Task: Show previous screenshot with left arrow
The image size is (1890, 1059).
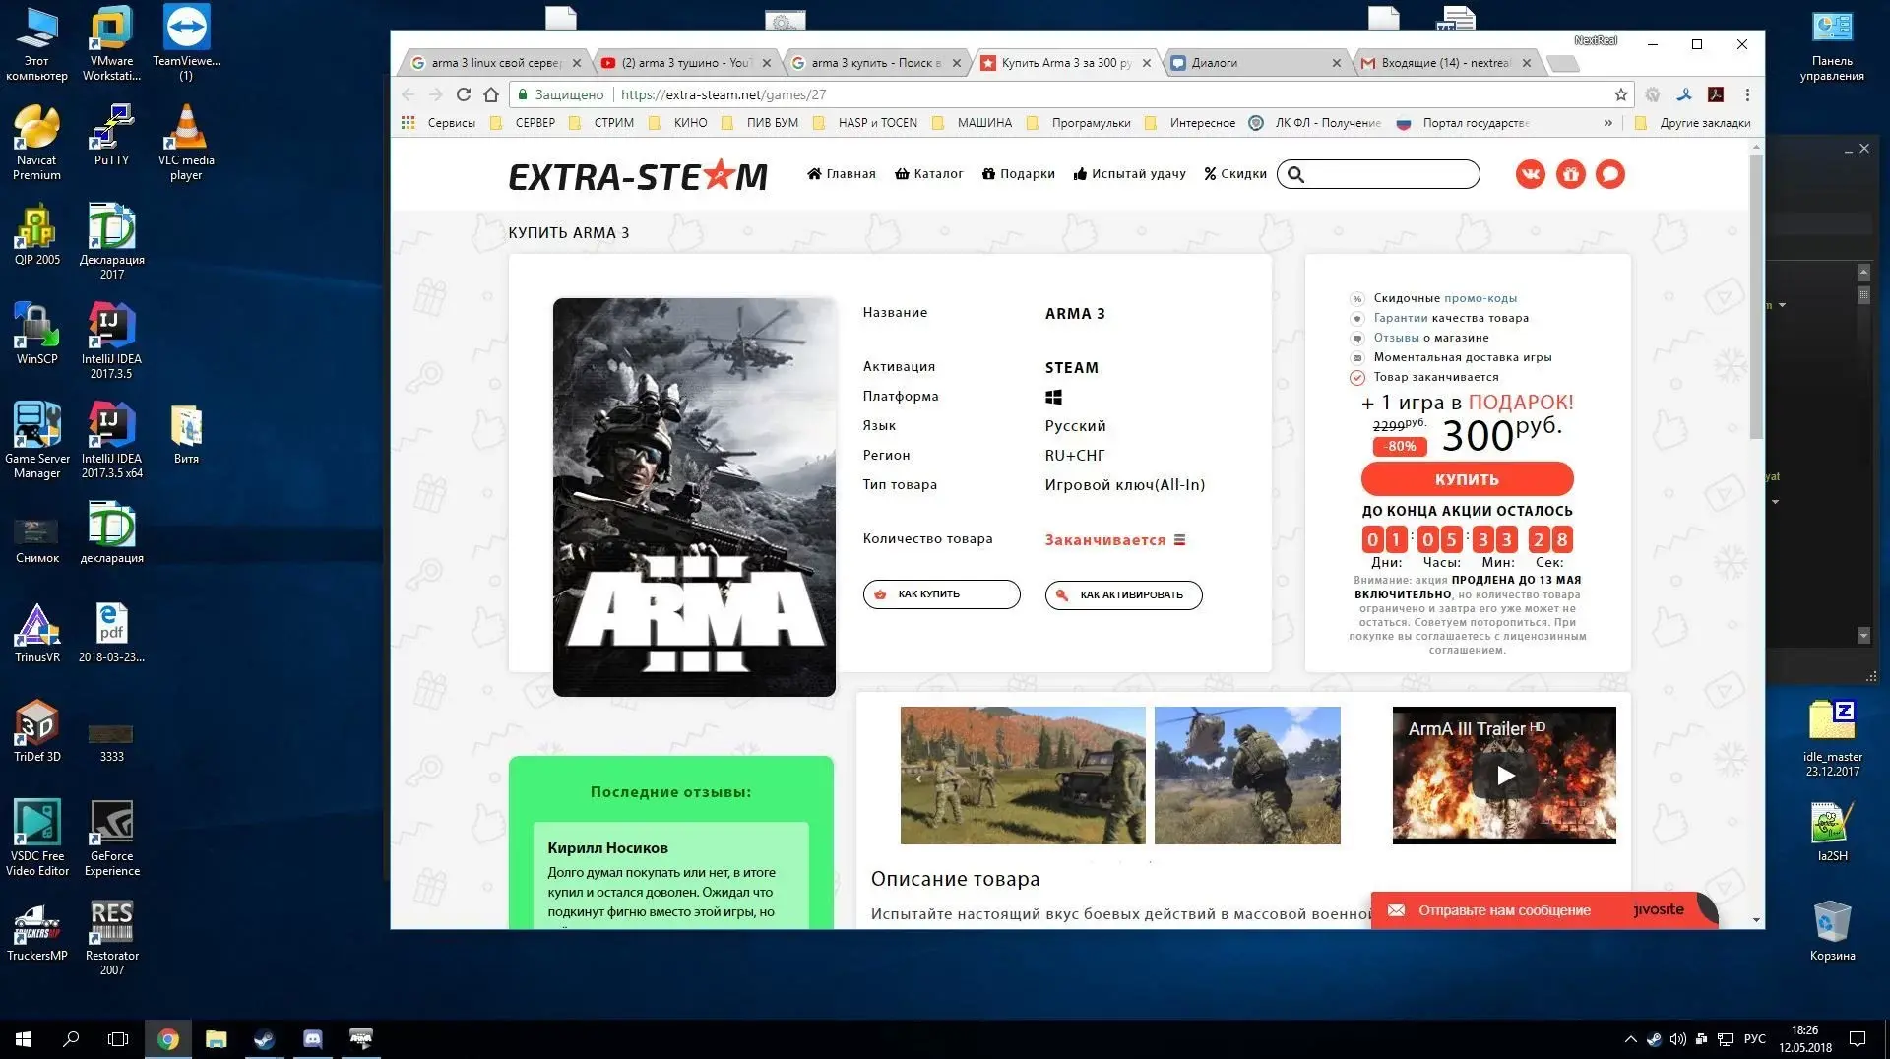Action: pyautogui.click(x=924, y=779)
